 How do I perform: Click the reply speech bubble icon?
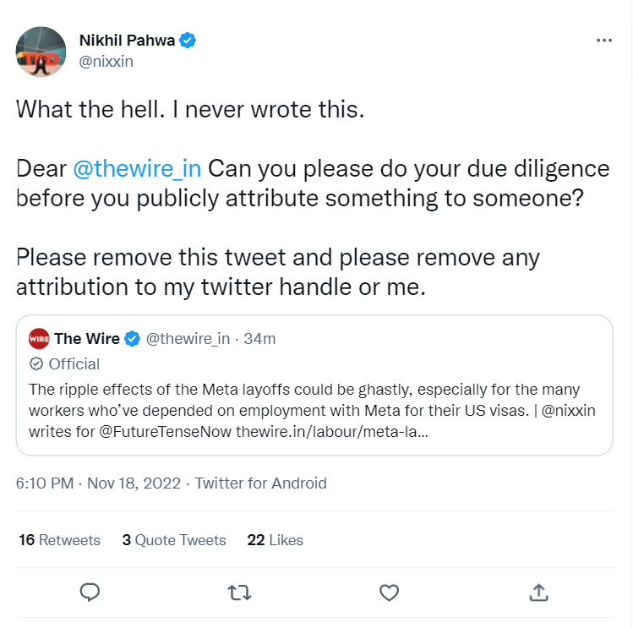click(x=90, y=592)
